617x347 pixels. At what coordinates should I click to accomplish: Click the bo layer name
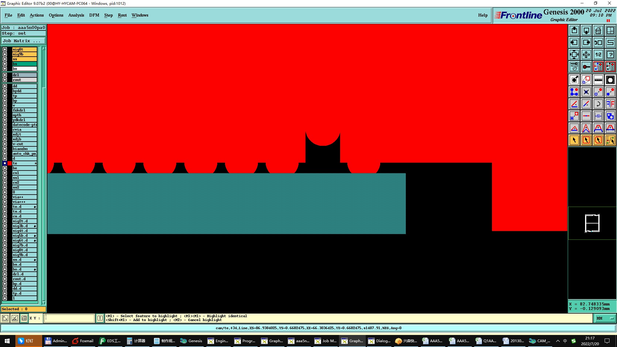coord(24,69)
